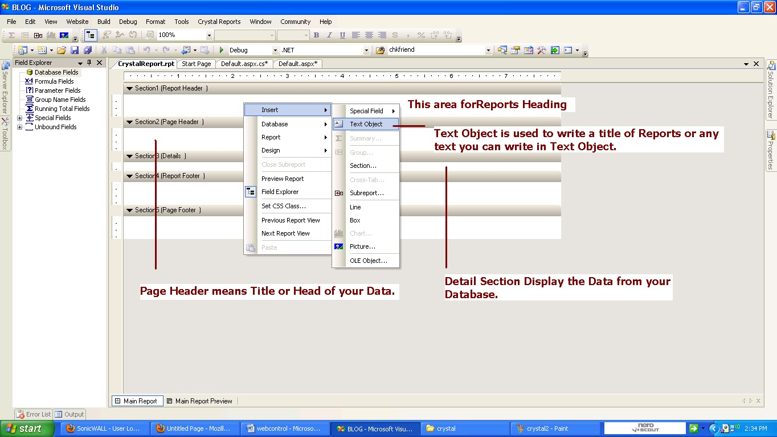The width and height of the screenshot is (777, 437).
Task: Click the Navigate Backward toolbar icon
Action: click(185, 50)
